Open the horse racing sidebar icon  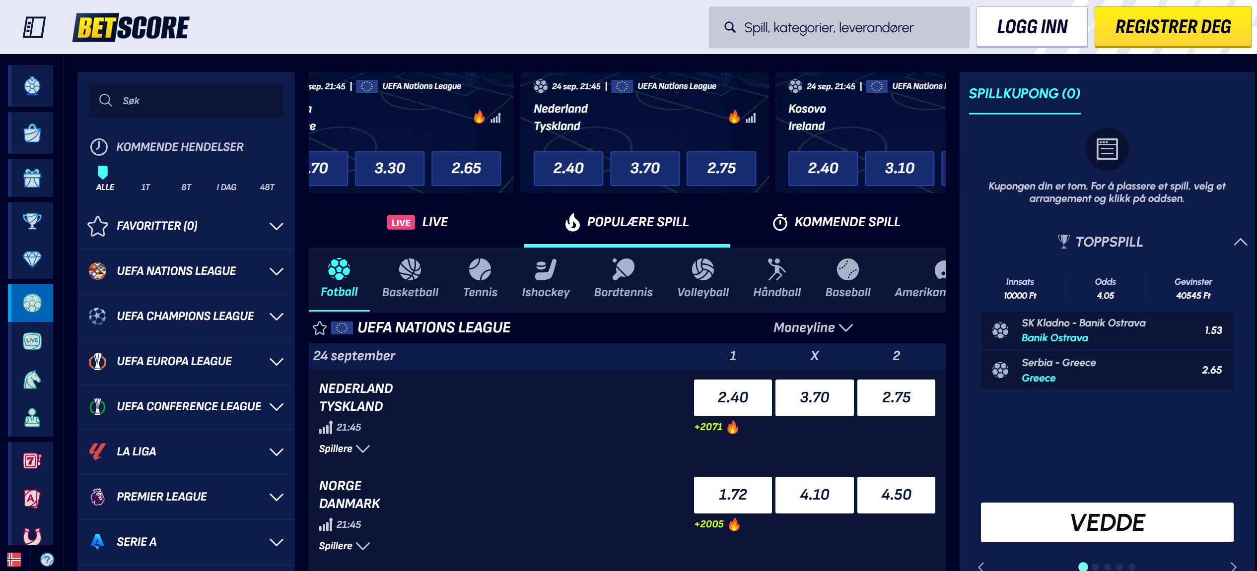click(32, 380)
